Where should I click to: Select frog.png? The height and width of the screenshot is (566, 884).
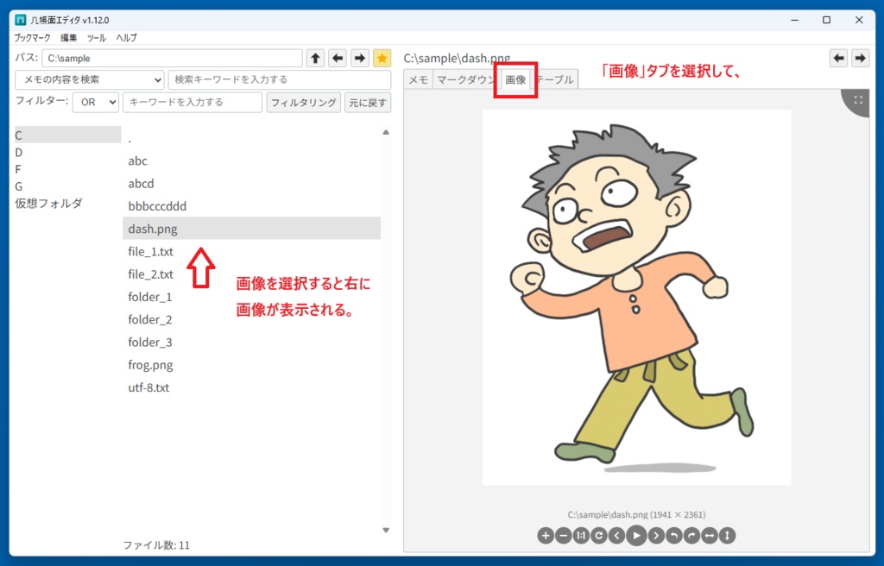coord(251,365)
